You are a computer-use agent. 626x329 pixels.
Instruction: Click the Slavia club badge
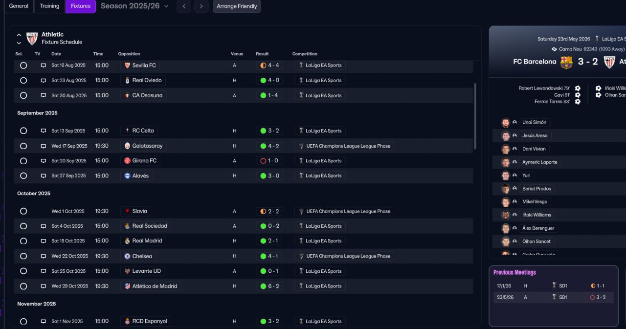[127, 211]
